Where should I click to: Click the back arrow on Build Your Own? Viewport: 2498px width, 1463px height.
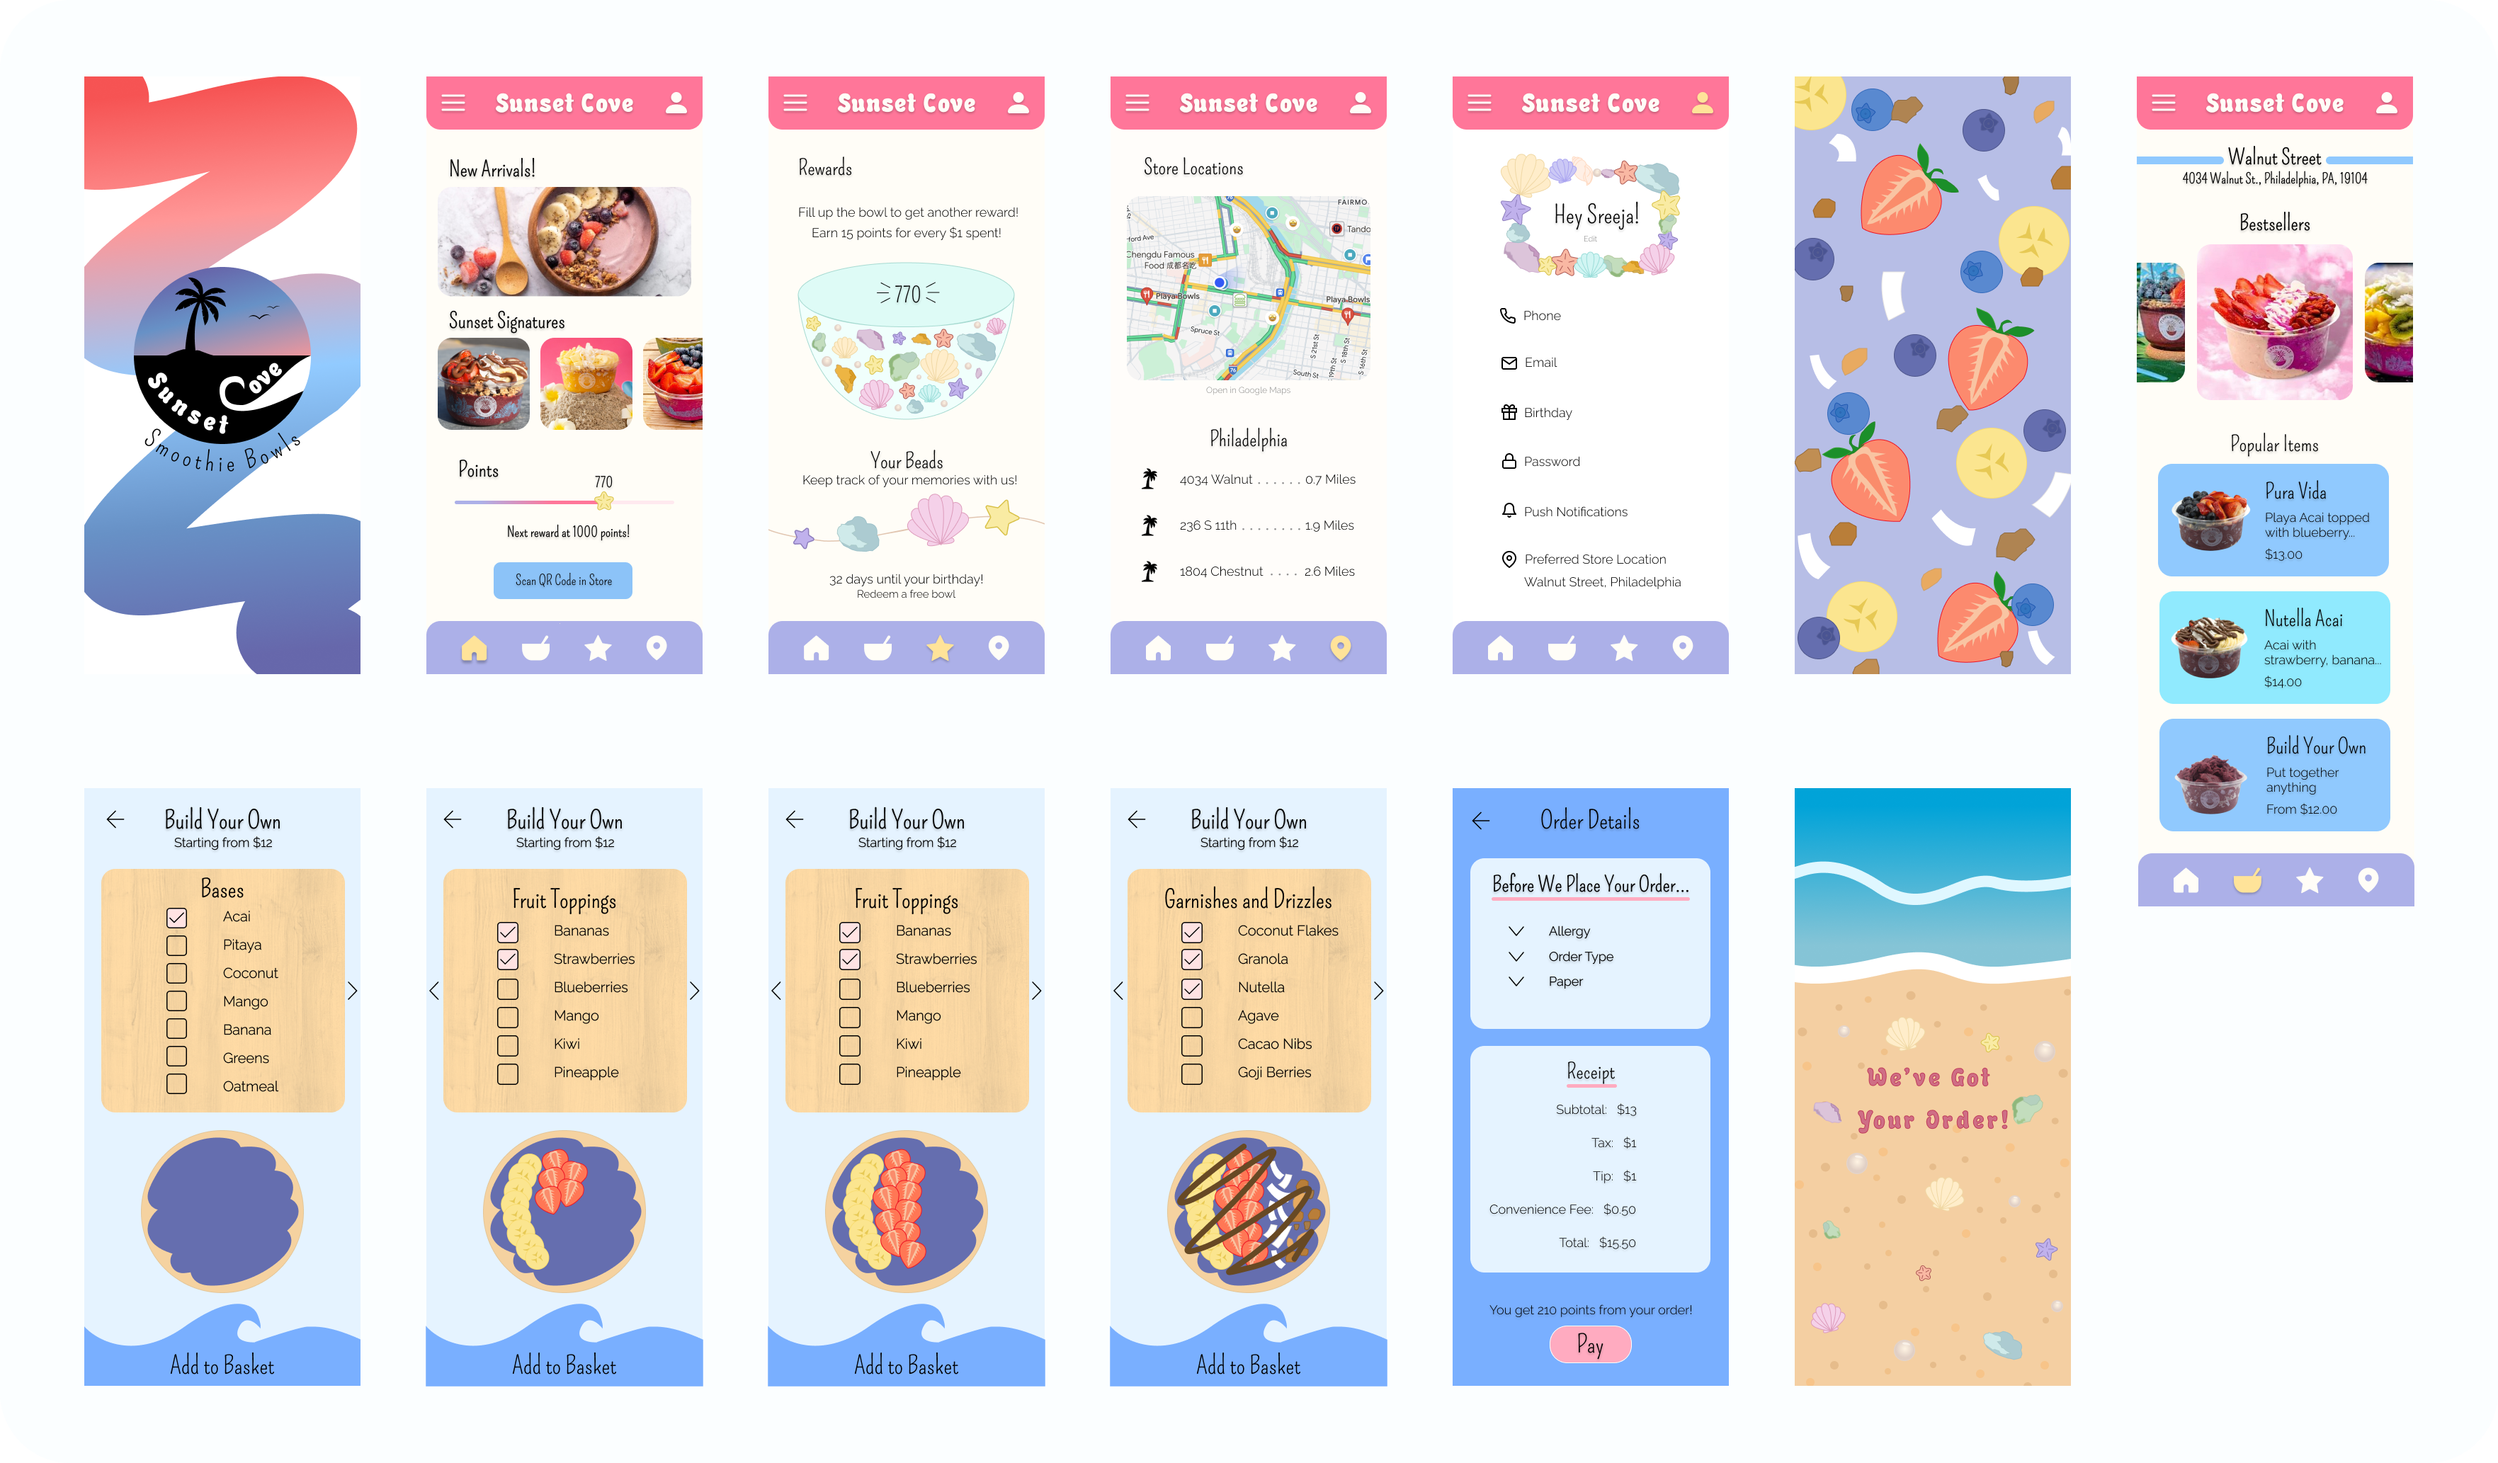point(115,819)
